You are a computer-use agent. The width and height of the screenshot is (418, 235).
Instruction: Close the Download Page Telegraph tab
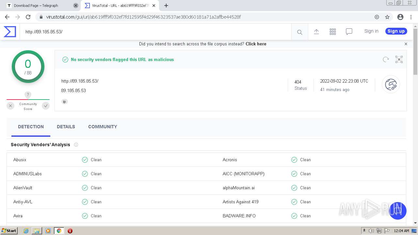coord(76,6)
